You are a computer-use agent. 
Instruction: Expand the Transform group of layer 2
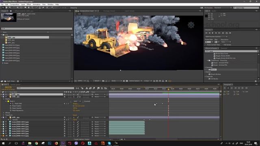(x=4, y=115)
